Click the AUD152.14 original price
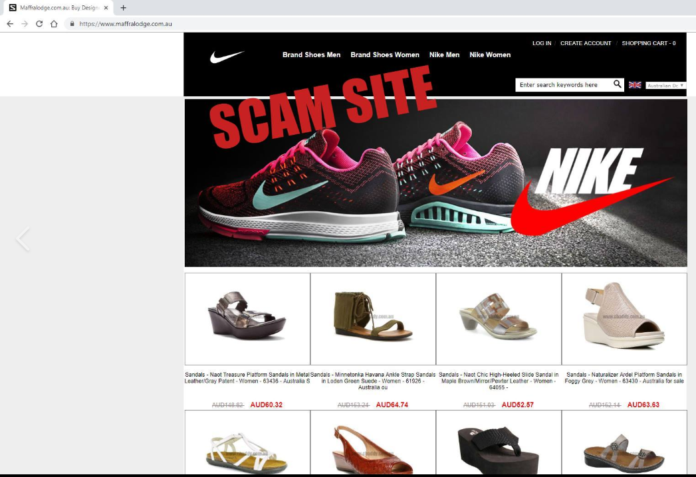The width and height of the screenshot is (696, 477). pos(604,405)
